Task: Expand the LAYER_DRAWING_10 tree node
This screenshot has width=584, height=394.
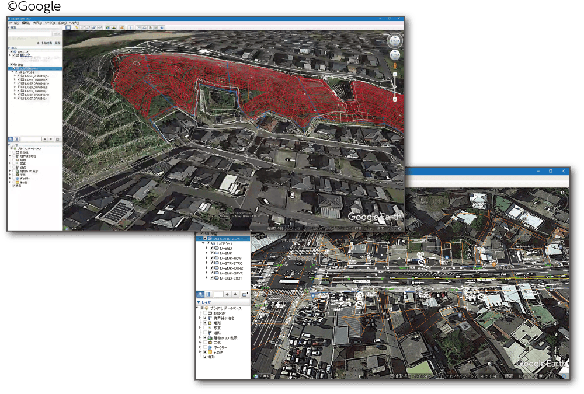Action: tap(15, 83)
